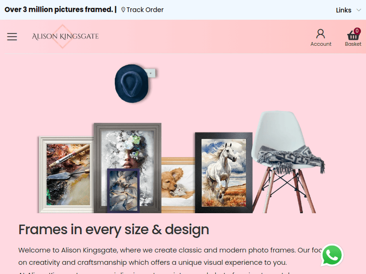Click the Account label text
The width and height of the screenshot is (366, 274).
(321, 44)
